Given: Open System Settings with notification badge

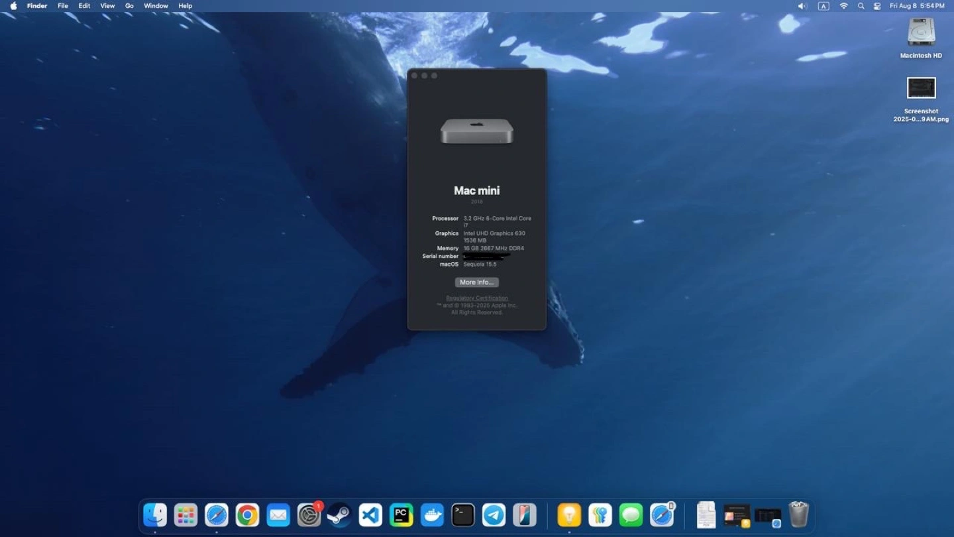Looking at the screenshot, I should click(x=309, y=515).
